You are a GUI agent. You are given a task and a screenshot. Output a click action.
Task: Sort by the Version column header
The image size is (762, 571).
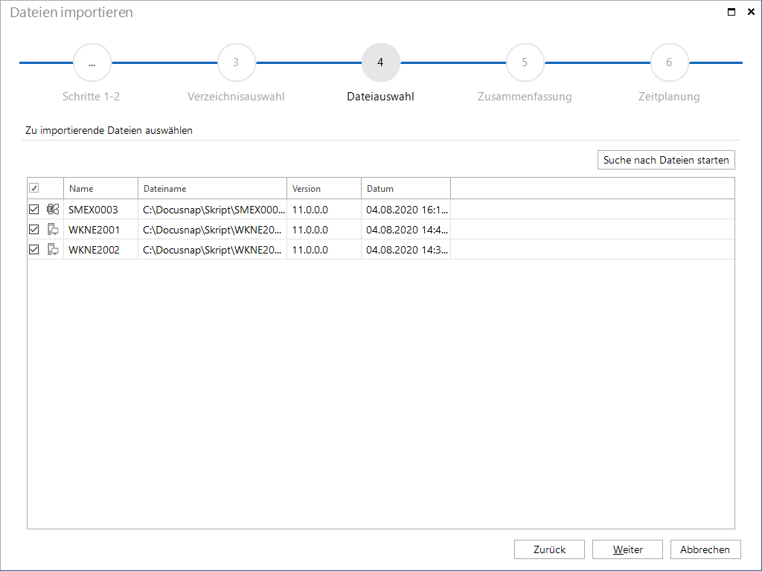[324, 188]
